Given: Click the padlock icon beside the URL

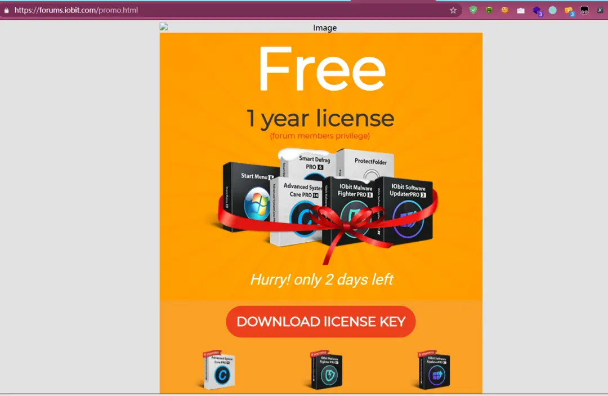Looking at the screenshot, I should coord(7,11).
